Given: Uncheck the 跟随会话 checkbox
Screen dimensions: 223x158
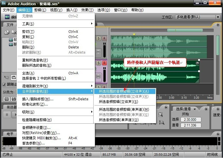Looking at the screenshot, I should 4,84.
